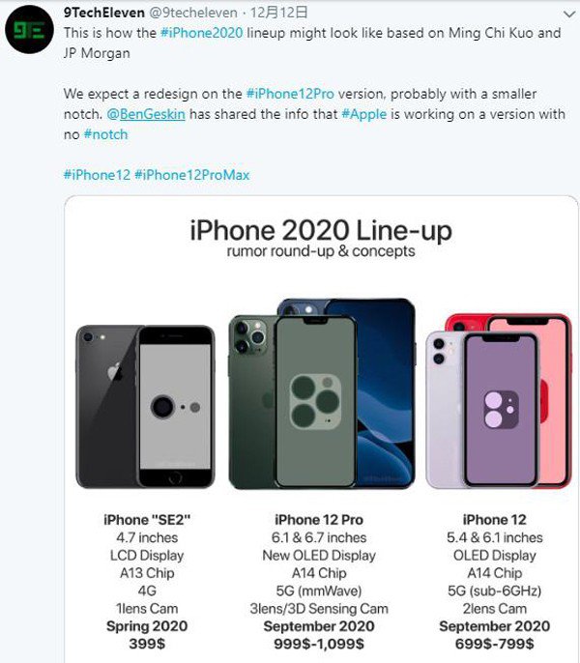The height and width of the screenshot is (663, 580).
Task: Click the #iPhone12ProMax hashtag
Action: [x=192, y=175]
